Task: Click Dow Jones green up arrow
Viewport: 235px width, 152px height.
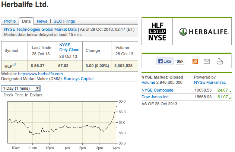Action: pos(231,98)
